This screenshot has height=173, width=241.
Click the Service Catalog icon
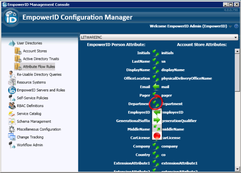coord(12,113)
